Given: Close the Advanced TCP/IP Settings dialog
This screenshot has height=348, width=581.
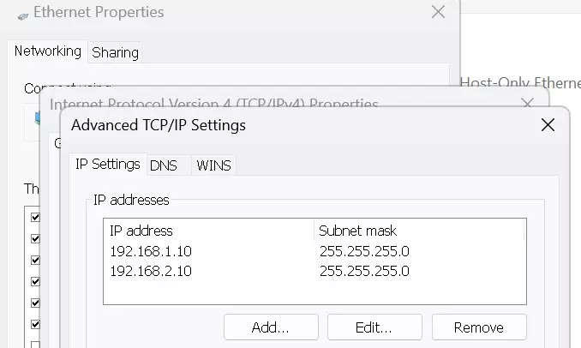Looking at the screenshot, I should coord(548,125).
